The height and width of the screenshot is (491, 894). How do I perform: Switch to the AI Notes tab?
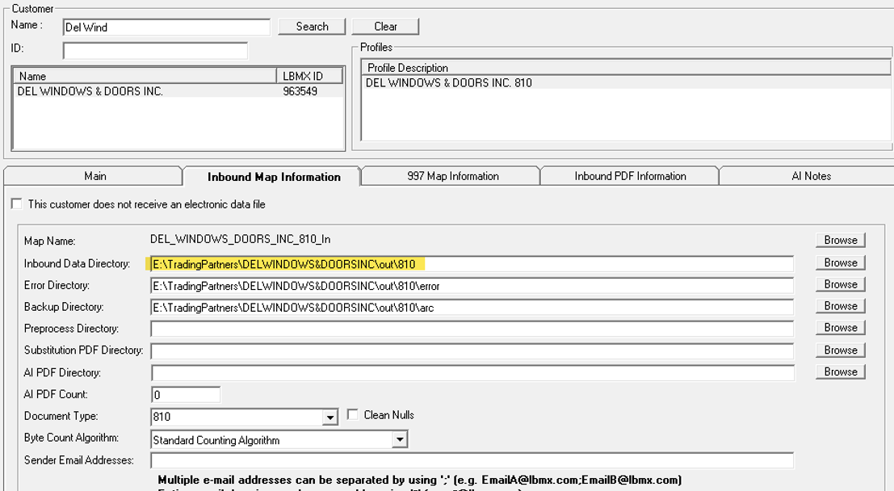[811, 176]
